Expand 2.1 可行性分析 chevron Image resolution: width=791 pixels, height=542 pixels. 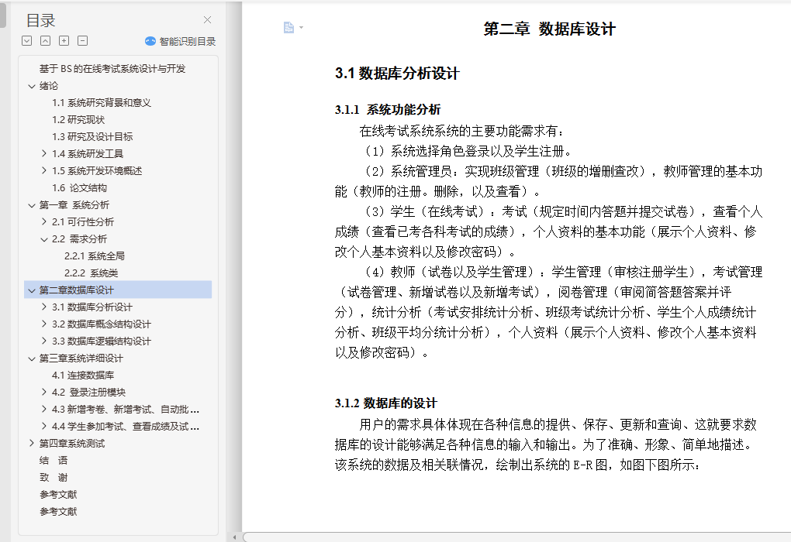tap(44, 221)
